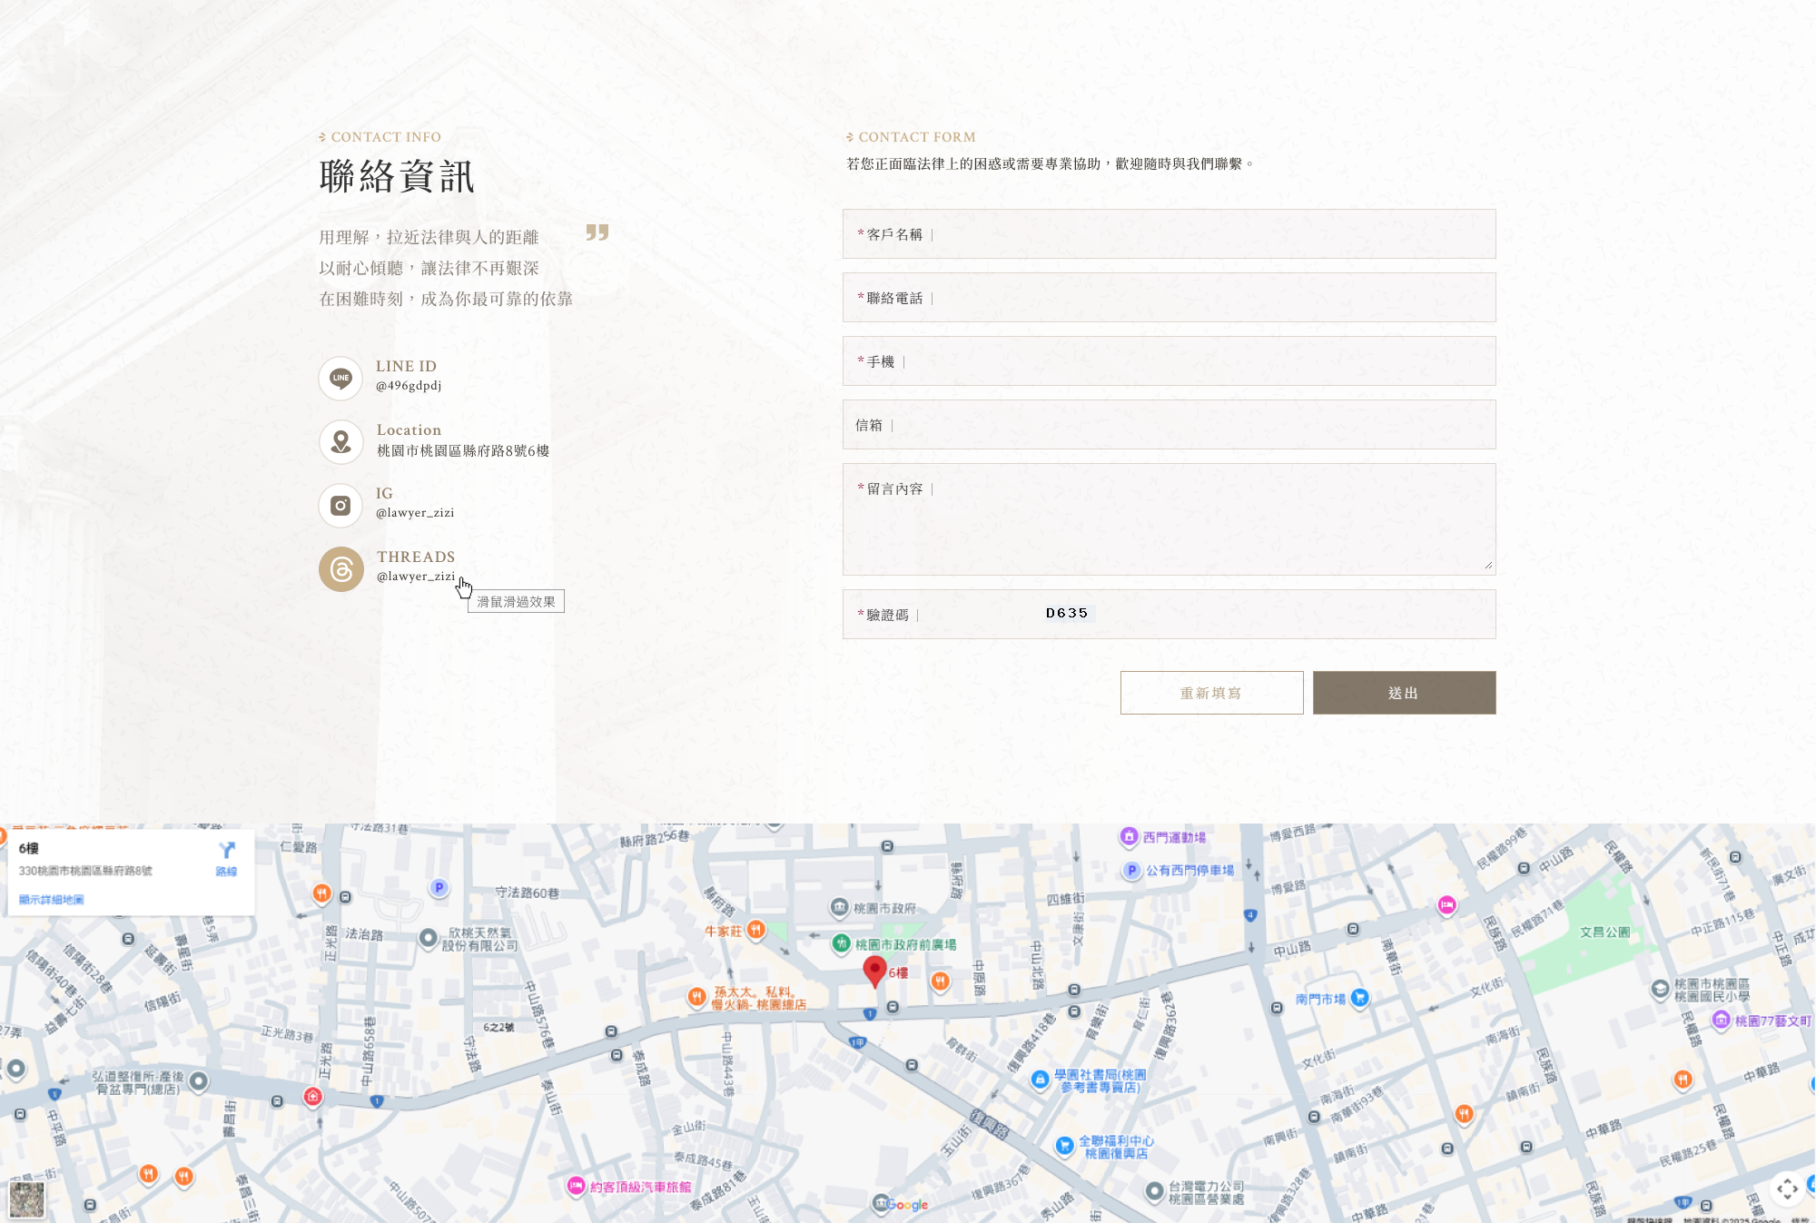Open the 顯示詳細地圖 link
This screenshot has width=1816, height=1223.
point(52,900)
